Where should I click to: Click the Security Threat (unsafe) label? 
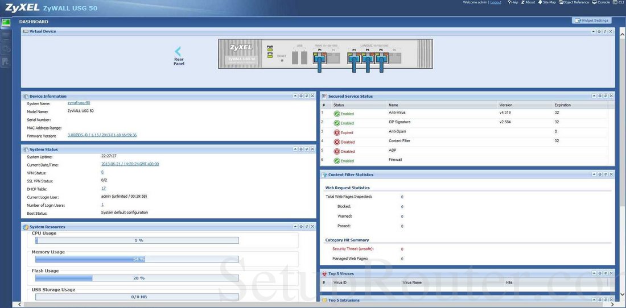point(353,249)
